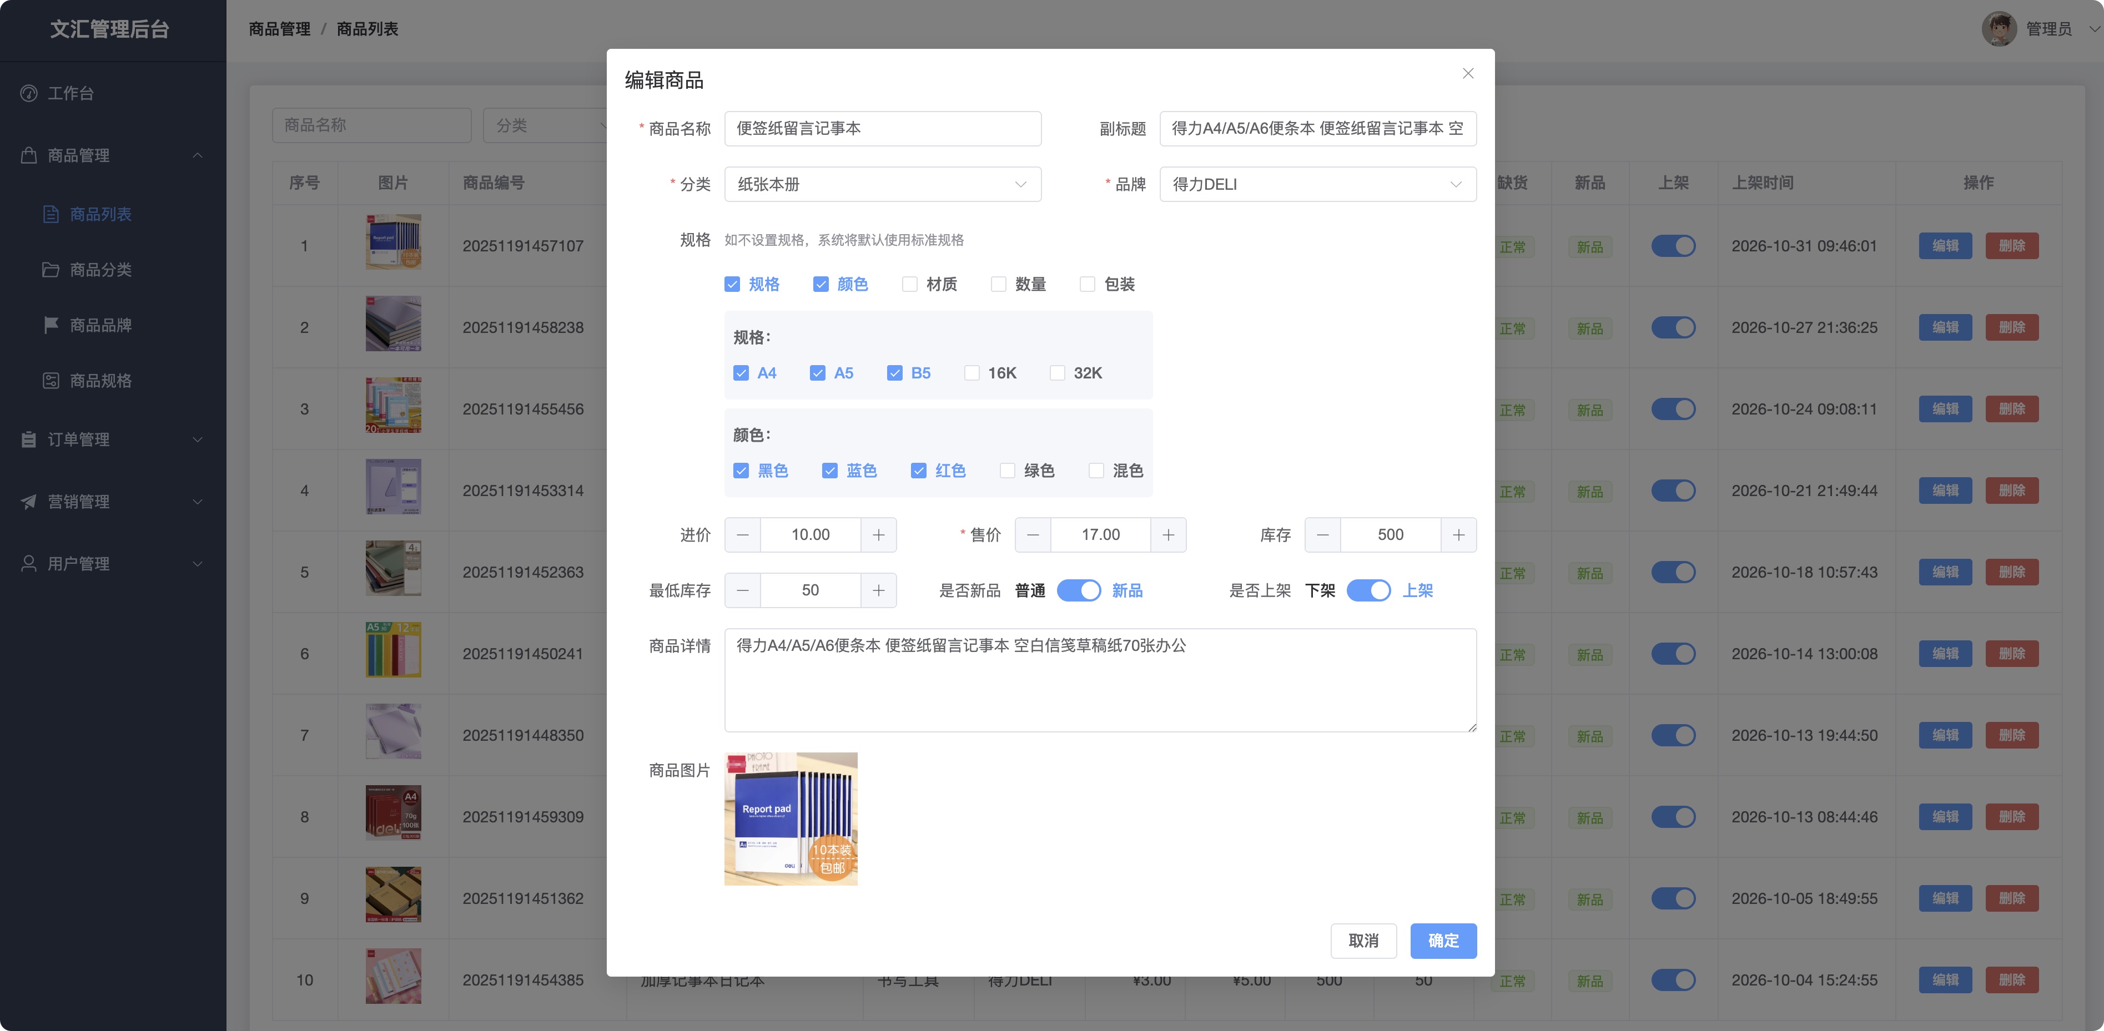Check the 绿色 color checkbox
This screenshot has width=2104, height=1031.
[1007, 471]
